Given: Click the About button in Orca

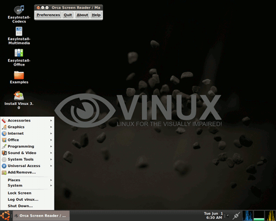Looking at the screenshot, I should [x=82, y=15].
